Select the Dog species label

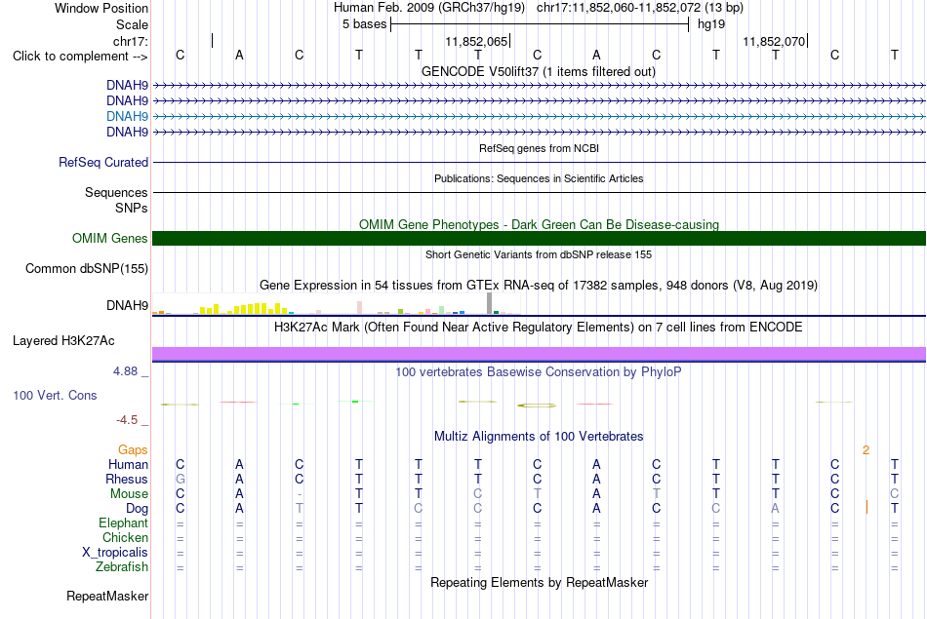point(138,509)
